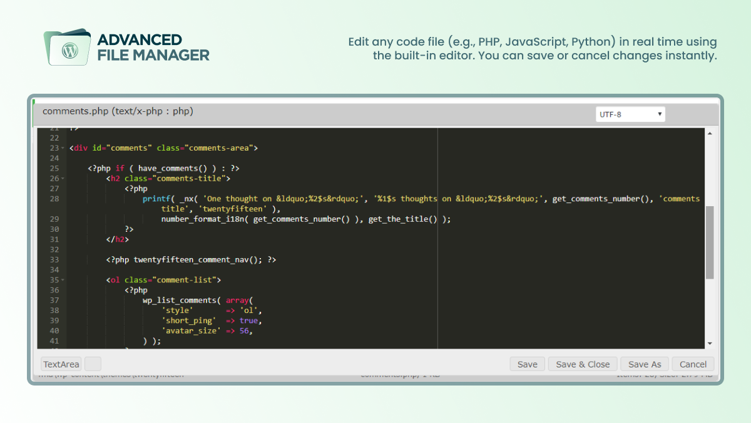The height and width of the screenshot is (423, 751).
Task: Click the 'short_ping' key on line 39
Action: pos(188,321)
